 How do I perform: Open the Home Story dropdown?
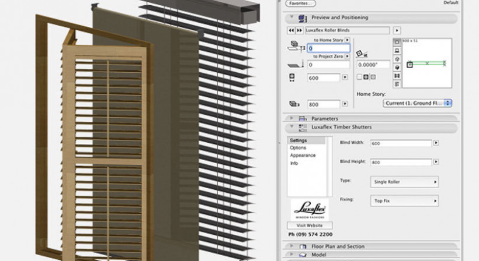click(418, 103)
